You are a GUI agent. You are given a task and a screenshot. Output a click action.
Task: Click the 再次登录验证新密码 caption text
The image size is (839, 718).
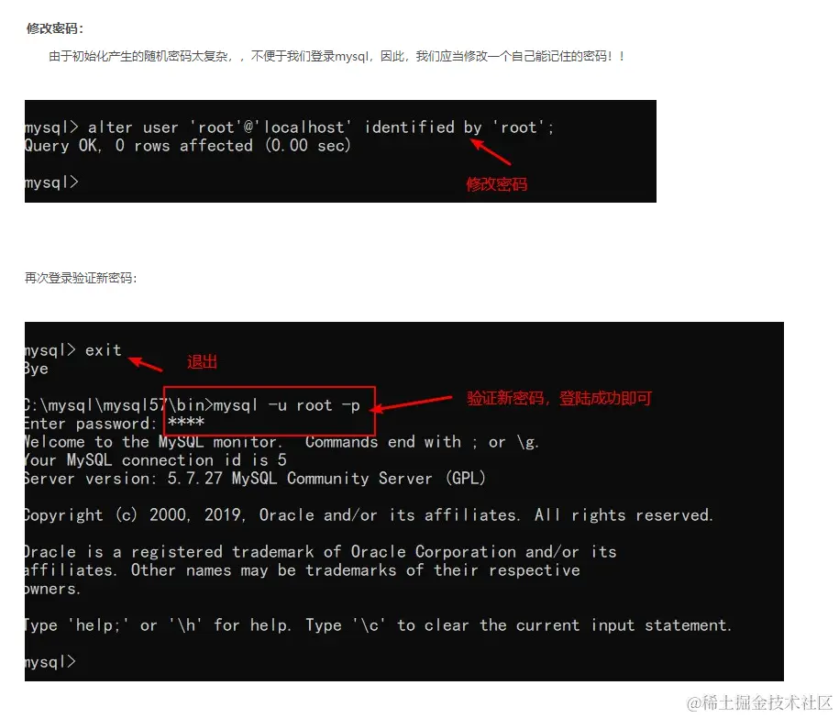[x=81, y=278]
